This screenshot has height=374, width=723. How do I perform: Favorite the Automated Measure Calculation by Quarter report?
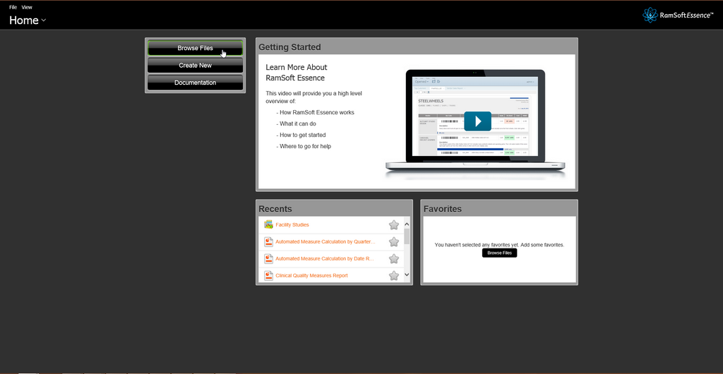pos(394,242)
